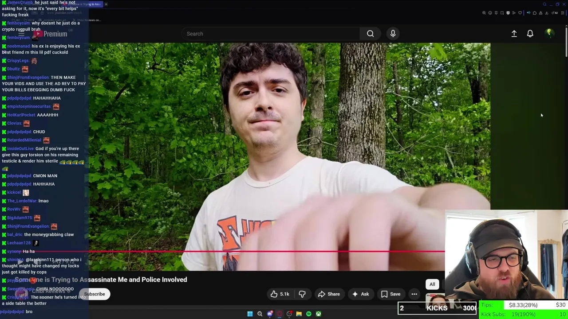Click chat username HotKarlPocket
This screenshot has height=319, width=568.
[21, 115]
